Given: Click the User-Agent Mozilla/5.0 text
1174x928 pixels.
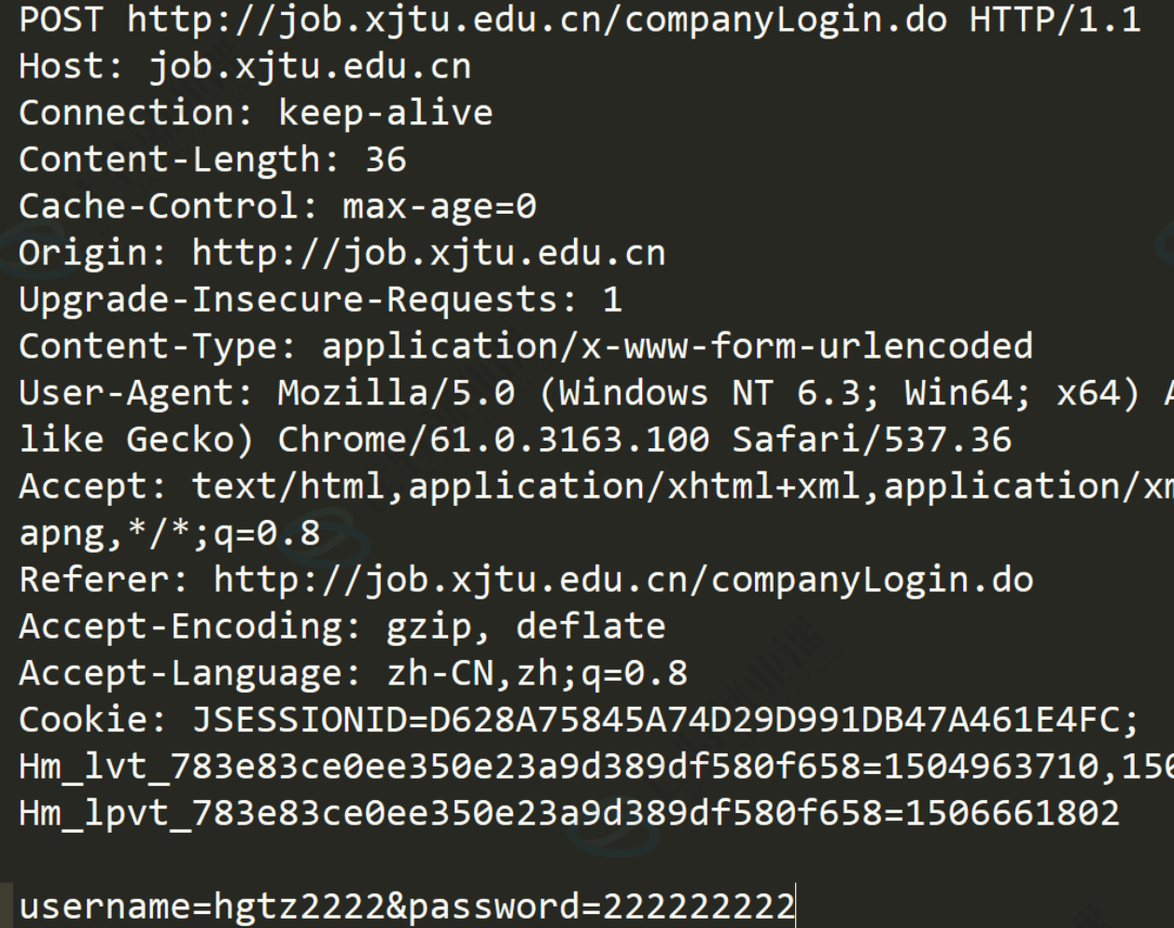Looking at the screenshot, I should [396, 393].
